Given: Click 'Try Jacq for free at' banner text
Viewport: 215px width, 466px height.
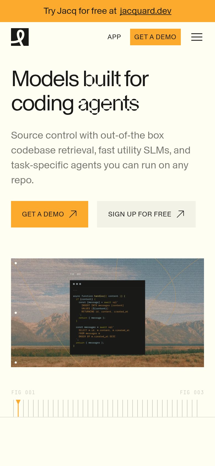Looking at the screenshot, I should (x=80, y=11).
